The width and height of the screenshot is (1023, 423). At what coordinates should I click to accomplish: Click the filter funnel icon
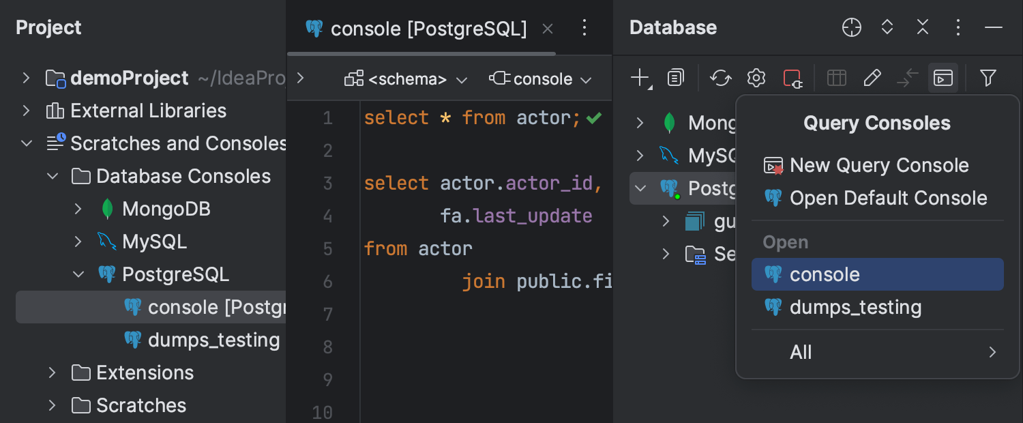pos(988,78)
